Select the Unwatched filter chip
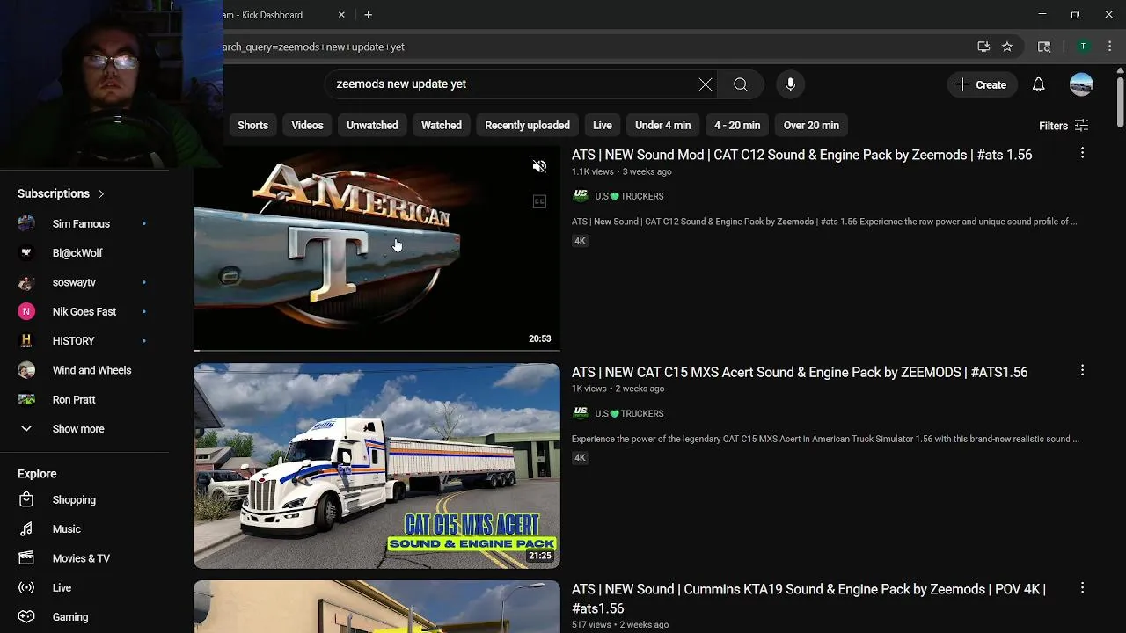The width and height of the screenshot is (1126, 633). pyautogui.click(x=372, y=125)
